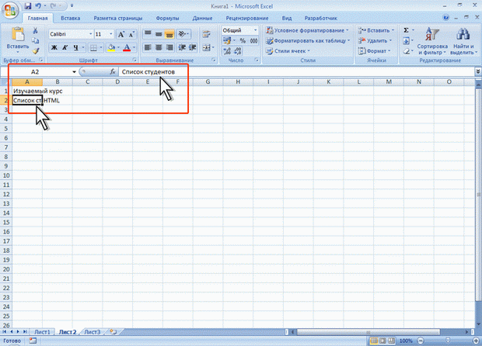Align text to cell top

click(x=148, y=33)
